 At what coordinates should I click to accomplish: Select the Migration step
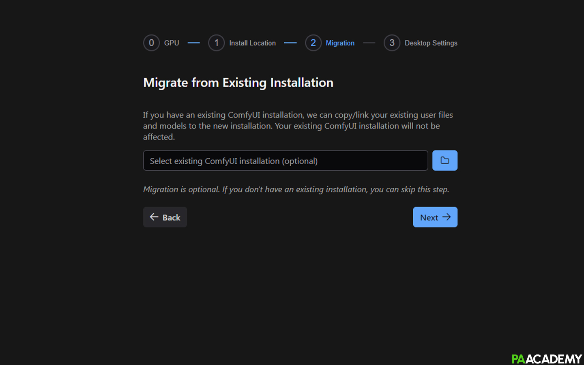pos(330,43)
